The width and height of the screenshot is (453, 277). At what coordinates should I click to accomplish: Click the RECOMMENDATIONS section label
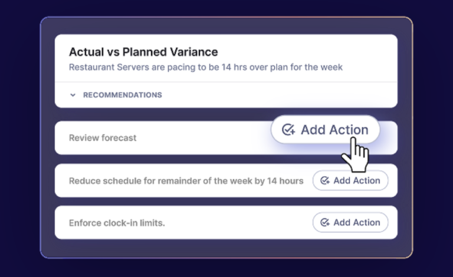[123, 95]
